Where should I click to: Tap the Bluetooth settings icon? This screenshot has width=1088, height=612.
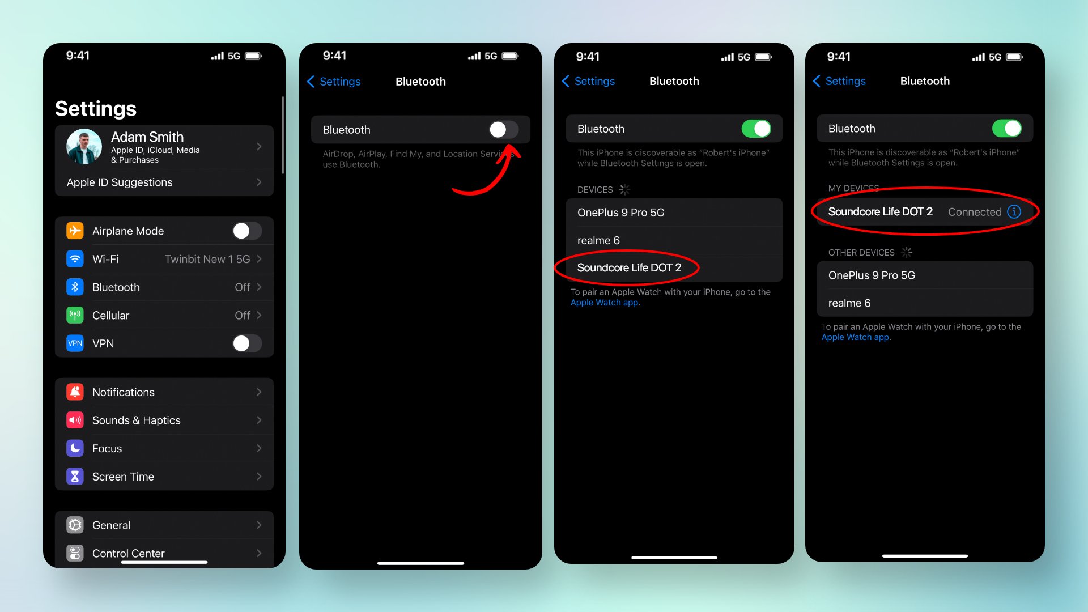coord(73,287)
